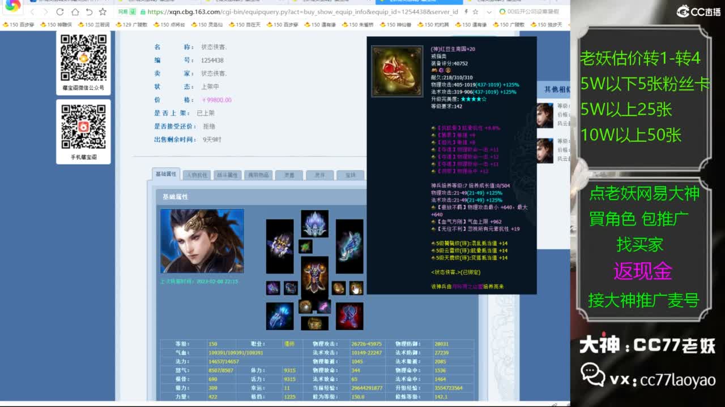Open the '150 自在天' bookmark
Screen dimensions: 725x407
[x=244, y=25]
